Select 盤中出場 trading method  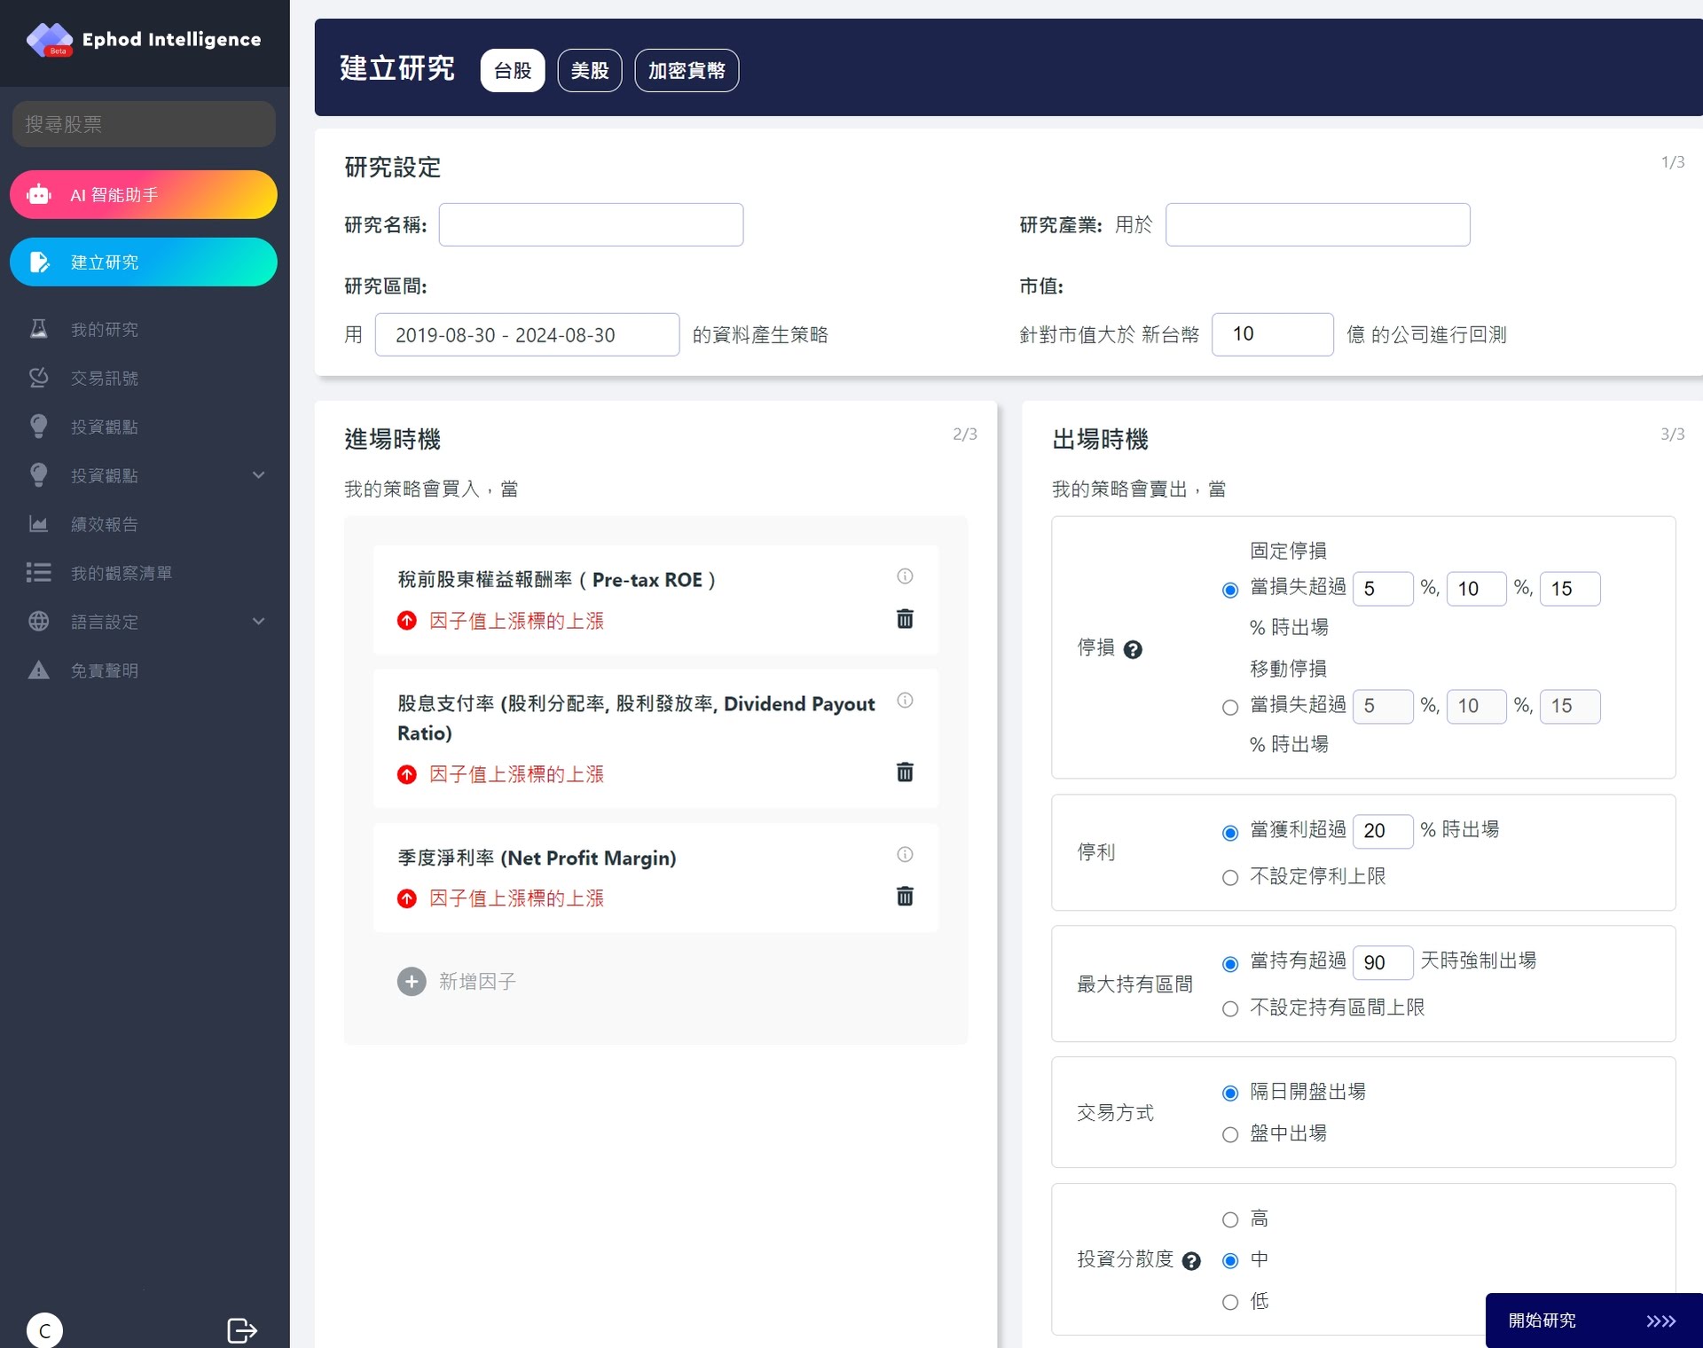pyautogui.click(x=1230, y=1135)
